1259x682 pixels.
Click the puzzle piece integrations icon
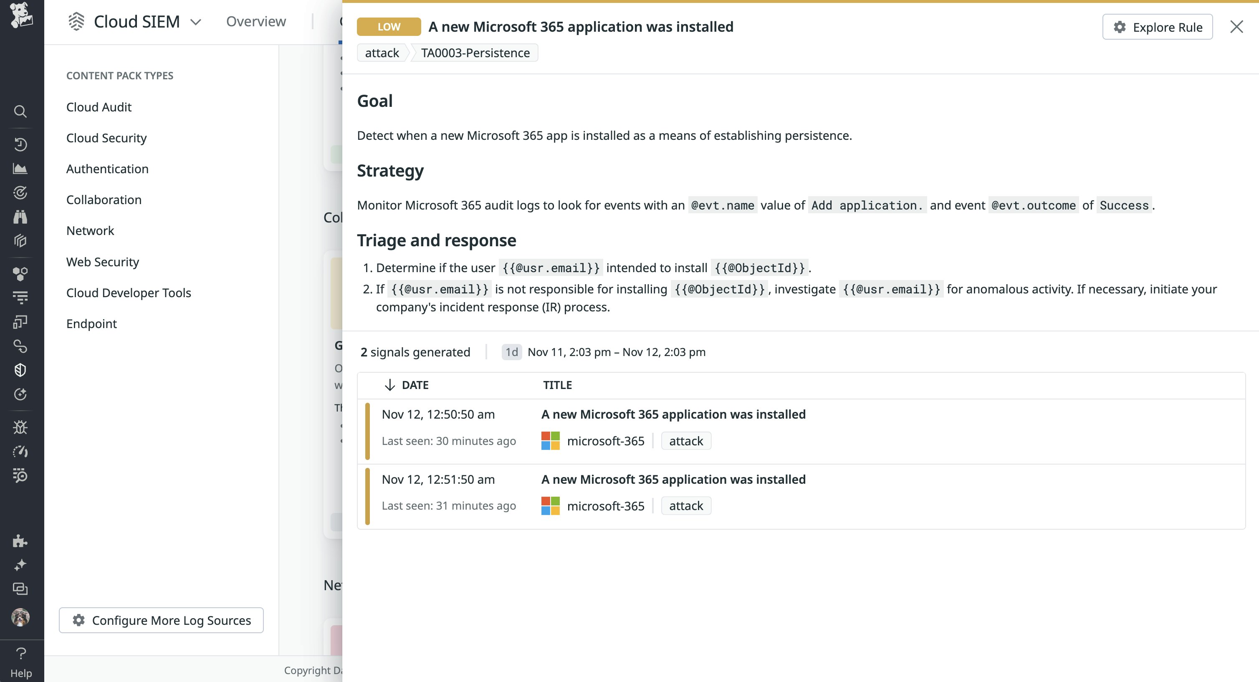coord(20,541)
